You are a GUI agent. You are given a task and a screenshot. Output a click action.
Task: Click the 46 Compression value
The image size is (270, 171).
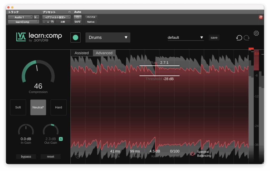pos(38,86)
